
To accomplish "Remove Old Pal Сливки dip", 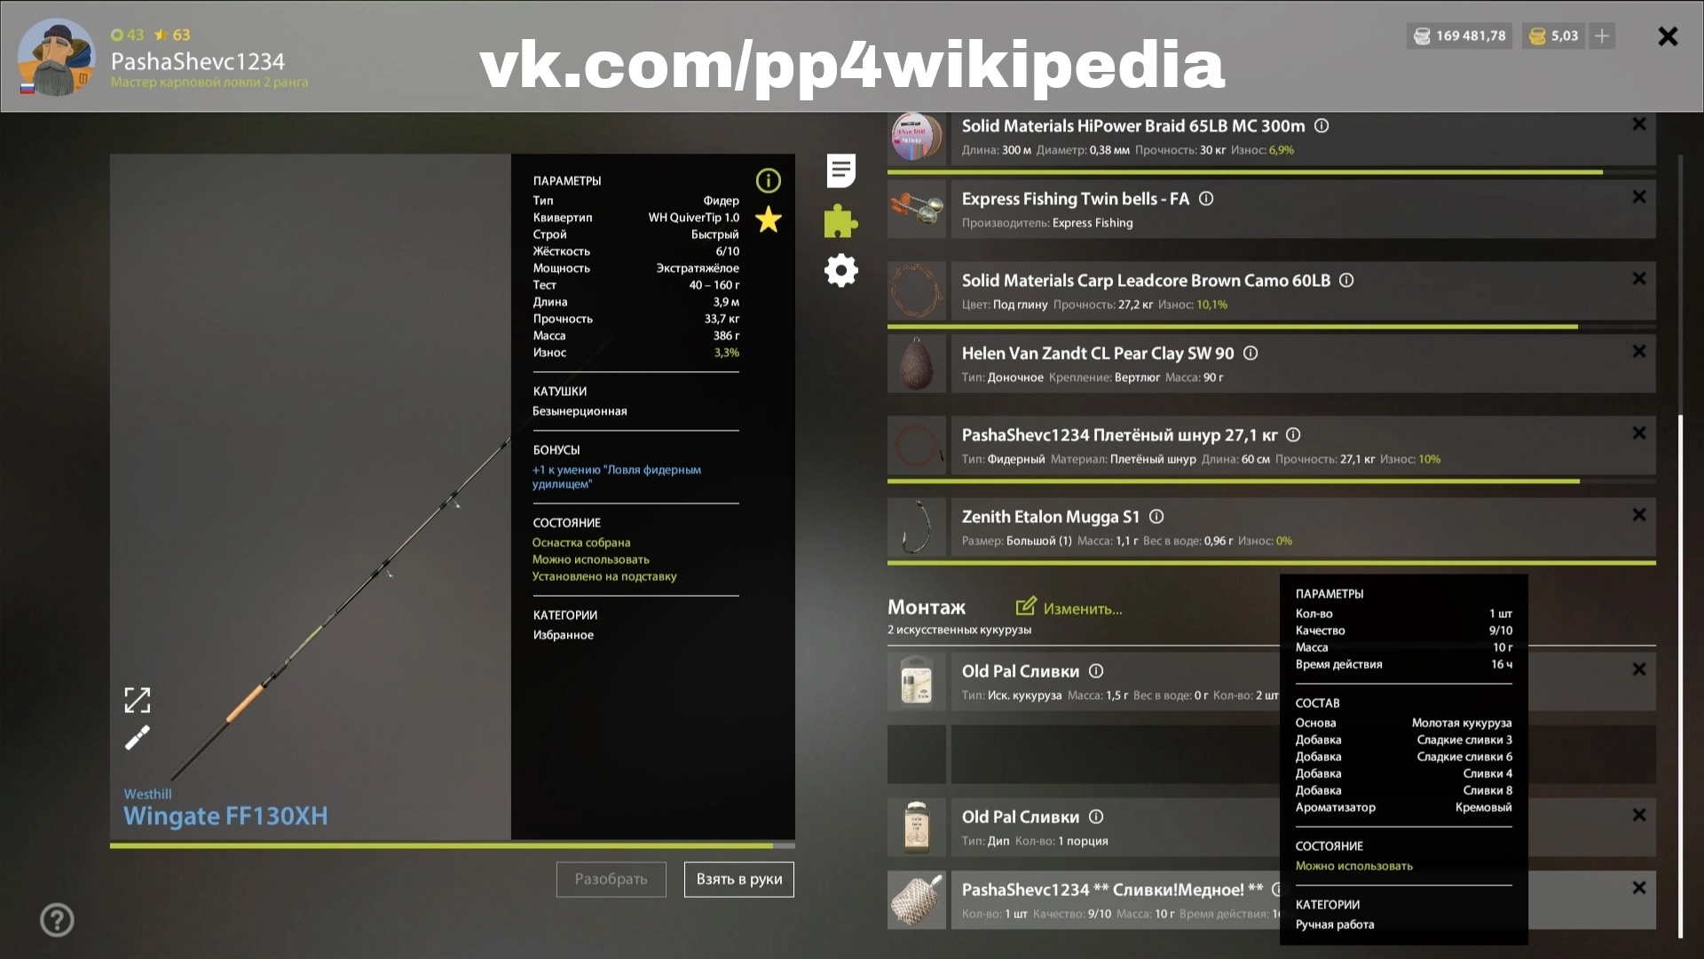I will tap(1638, 815).
